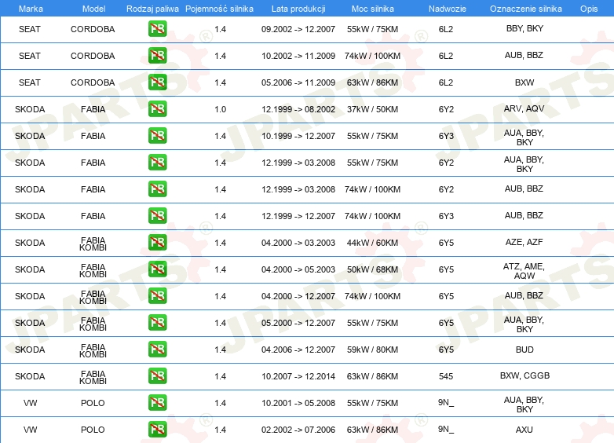Click the petrol icon in the FABIA KOMBI BUD row
Viewport: 614px width, 443px height.
coord(157,350)
